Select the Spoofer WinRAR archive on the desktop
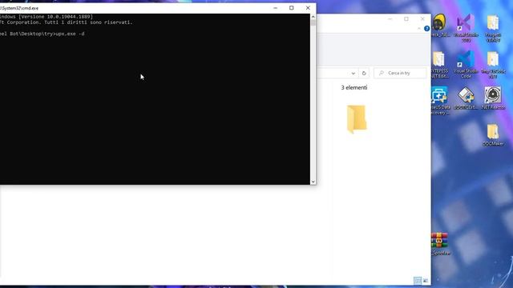513x288 pixels. coord(440,243)
